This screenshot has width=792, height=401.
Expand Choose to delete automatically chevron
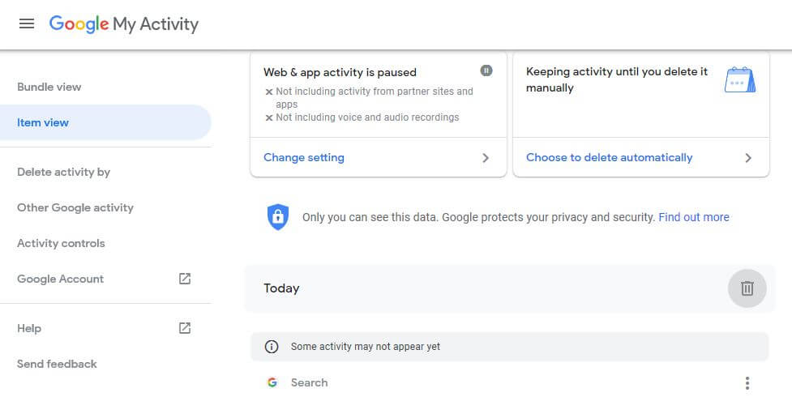(x=748, y=158)
